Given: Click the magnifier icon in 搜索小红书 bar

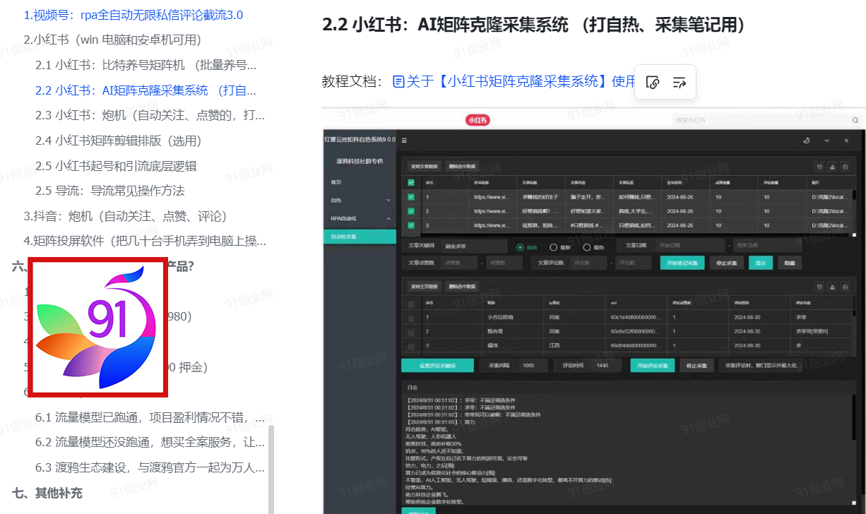Looking at the screenshot, I should 855,120.
